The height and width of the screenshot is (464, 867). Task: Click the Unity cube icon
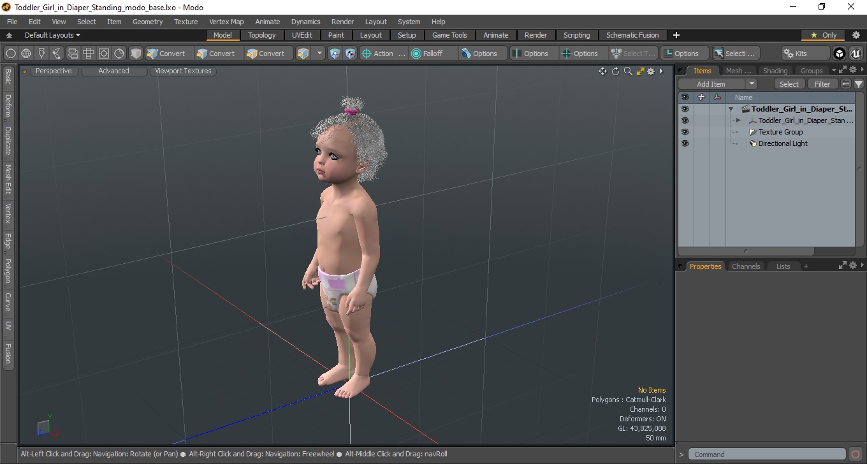coord(840,54)
